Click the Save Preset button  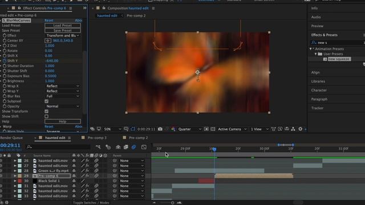click(63, 30)
